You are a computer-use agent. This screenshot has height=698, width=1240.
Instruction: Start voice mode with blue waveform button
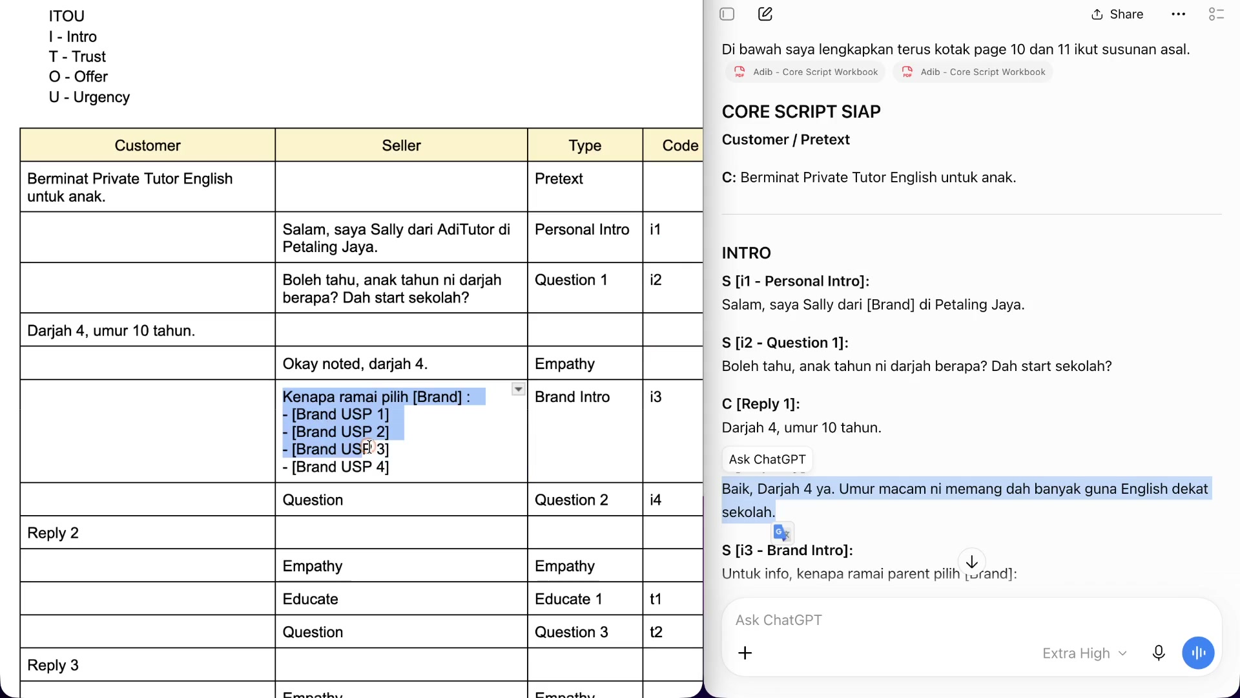pyautogui.click(x=1199, y=653)
